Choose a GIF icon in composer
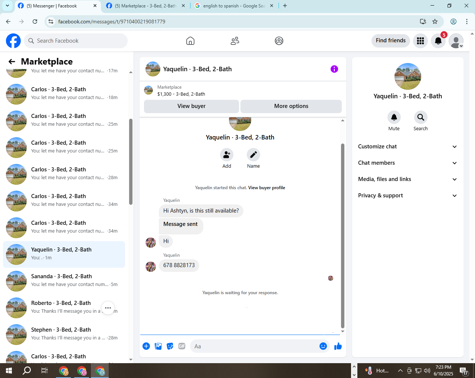This screenshot has height=378, width=475. tap(182, 346)
